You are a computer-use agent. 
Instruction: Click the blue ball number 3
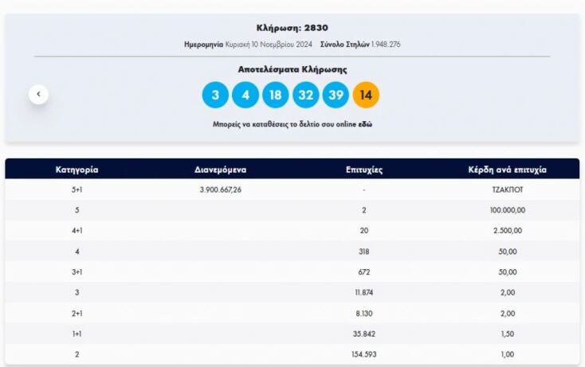click(215, 95)
